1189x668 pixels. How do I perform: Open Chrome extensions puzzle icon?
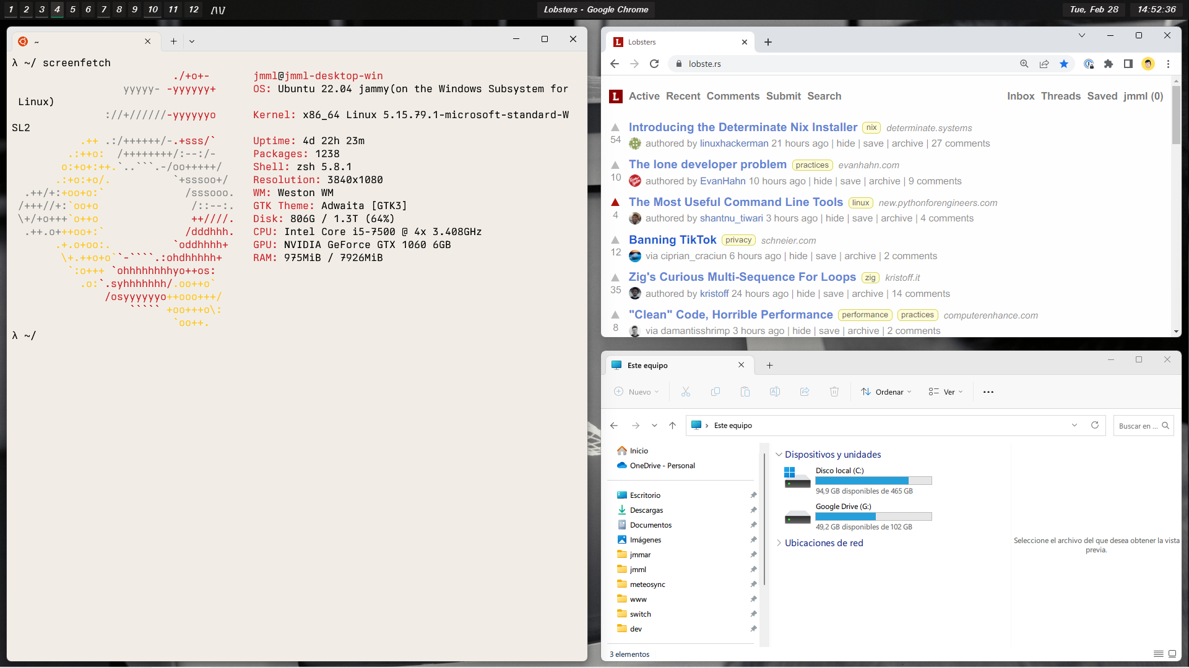pyautogui.click(x=1108, y=64)
